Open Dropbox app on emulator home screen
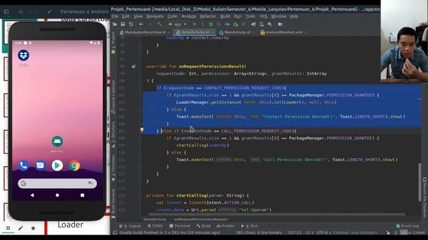 click(x=23, y=55)
